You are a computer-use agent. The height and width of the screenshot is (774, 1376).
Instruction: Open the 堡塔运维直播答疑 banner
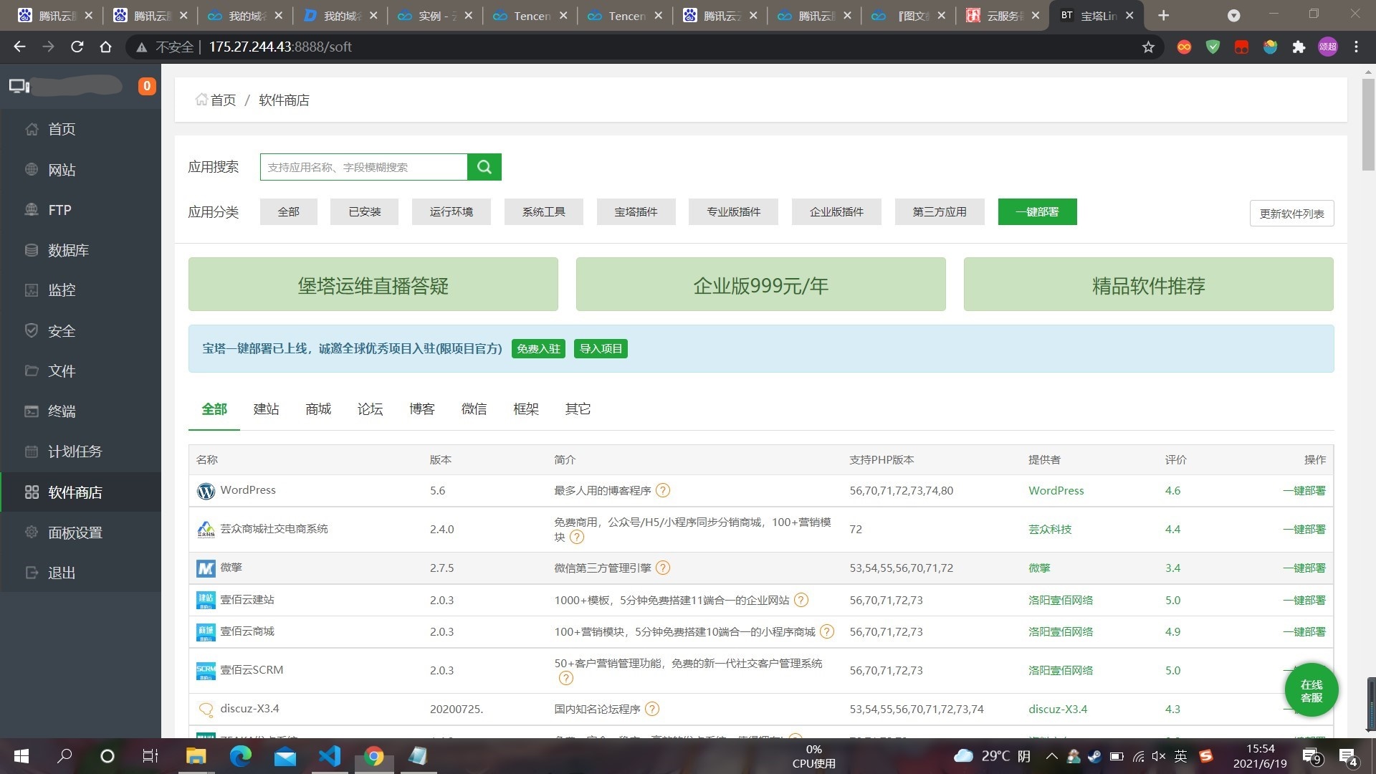click(373, 285)
